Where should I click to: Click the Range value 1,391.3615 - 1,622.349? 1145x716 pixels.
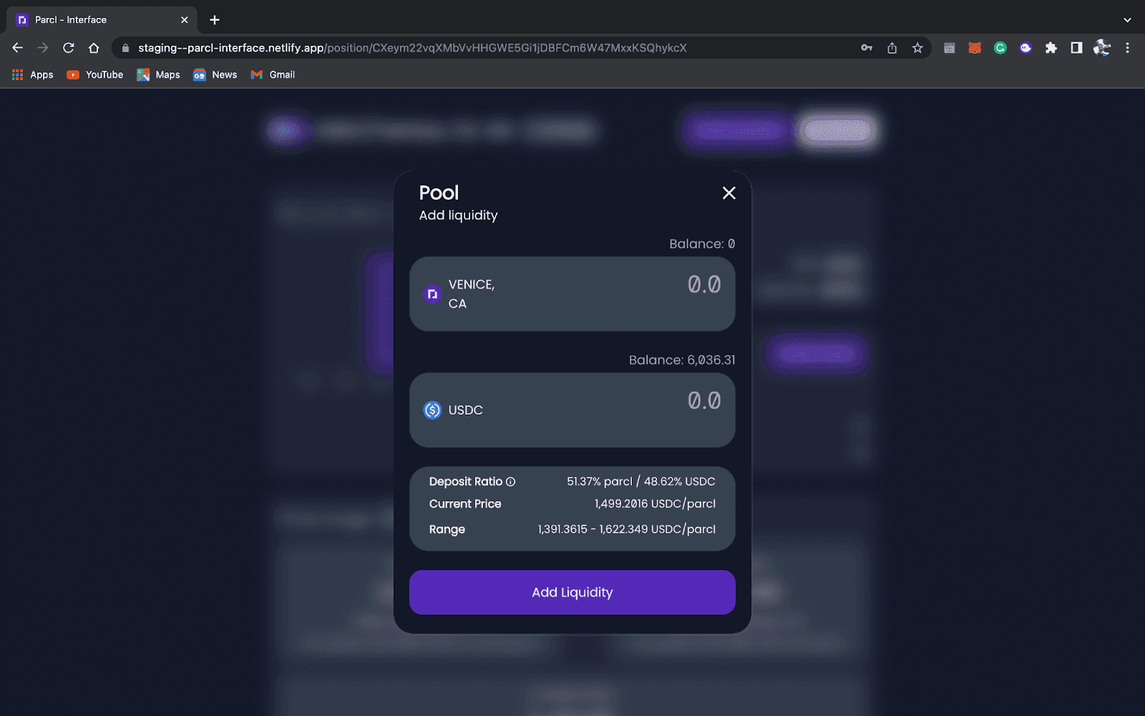click(x=627, y=529)
